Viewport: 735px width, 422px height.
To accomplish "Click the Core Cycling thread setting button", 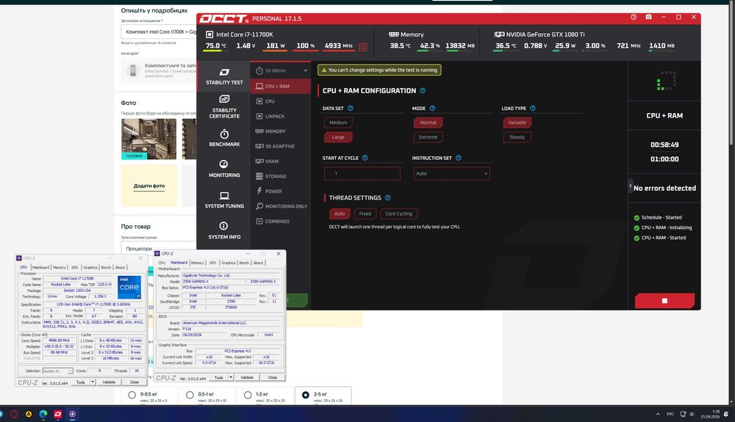I will coord(398,214).
